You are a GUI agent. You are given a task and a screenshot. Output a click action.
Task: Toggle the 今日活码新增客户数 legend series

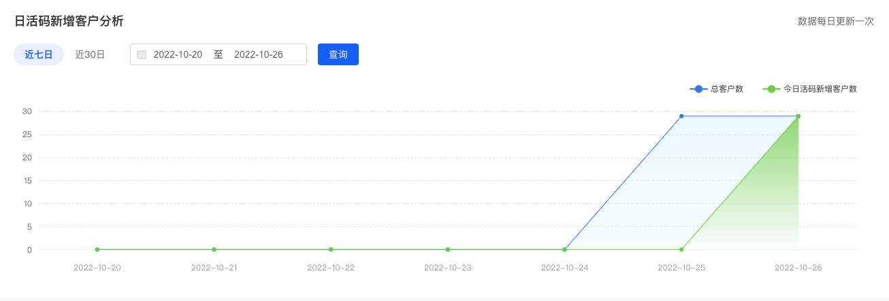click(809, 89)
